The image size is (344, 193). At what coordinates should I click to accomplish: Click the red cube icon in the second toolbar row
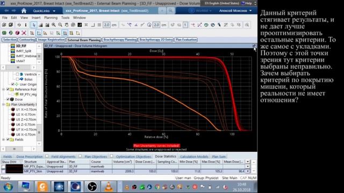(x=17, y=33)
